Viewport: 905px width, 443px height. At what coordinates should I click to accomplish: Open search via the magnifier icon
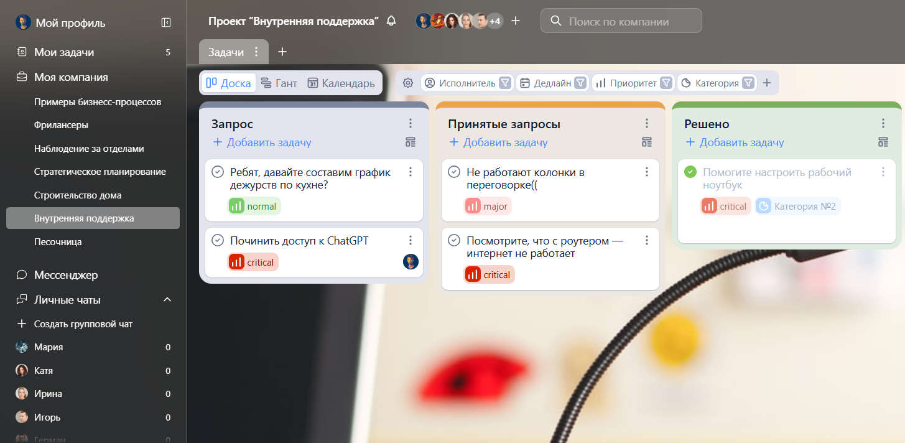point(555,21)
